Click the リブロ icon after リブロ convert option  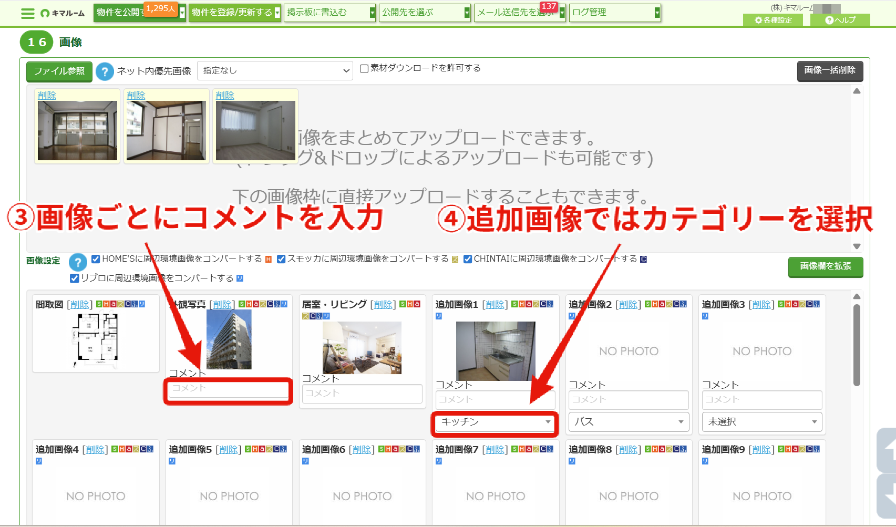click(x=240, y=278)
